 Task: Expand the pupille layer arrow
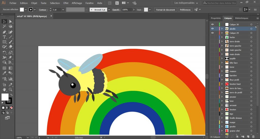(x=222, y=58)
